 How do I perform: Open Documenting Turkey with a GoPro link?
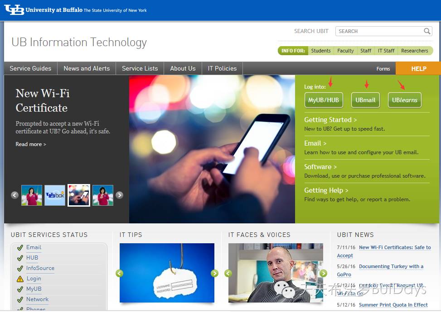(x=391, y=266)
